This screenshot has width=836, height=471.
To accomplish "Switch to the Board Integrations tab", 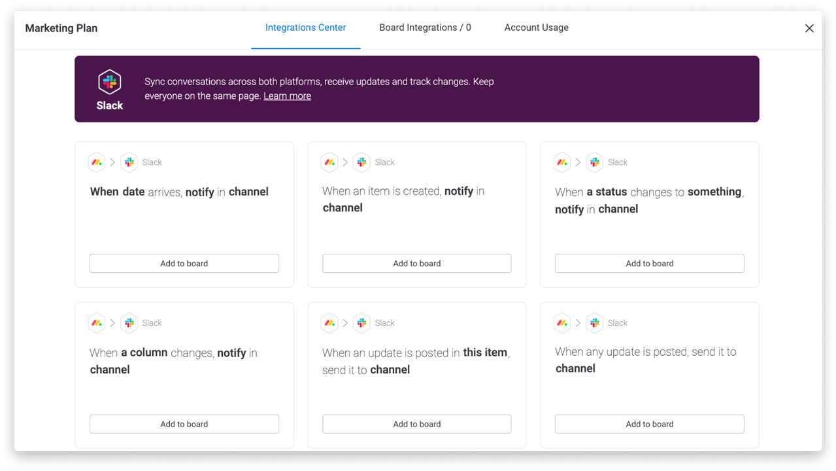I will coord(425,28).
